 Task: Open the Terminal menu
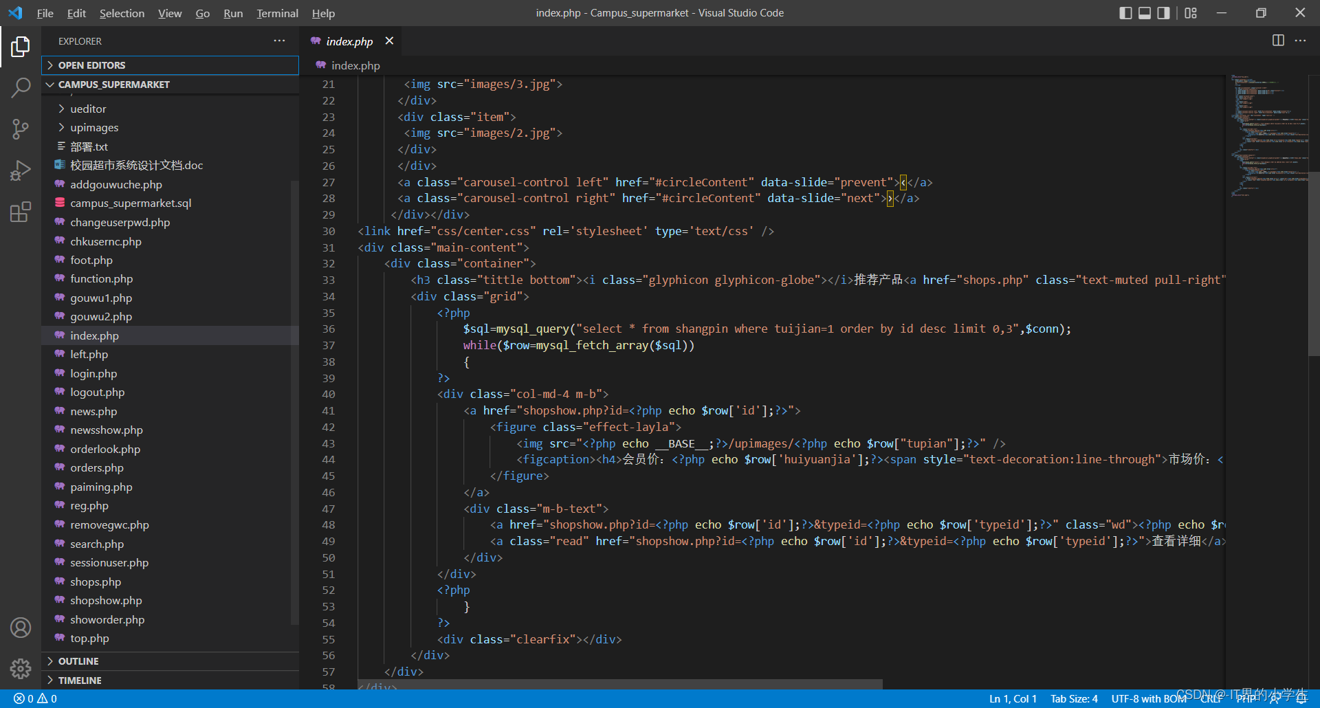[277, 13]
